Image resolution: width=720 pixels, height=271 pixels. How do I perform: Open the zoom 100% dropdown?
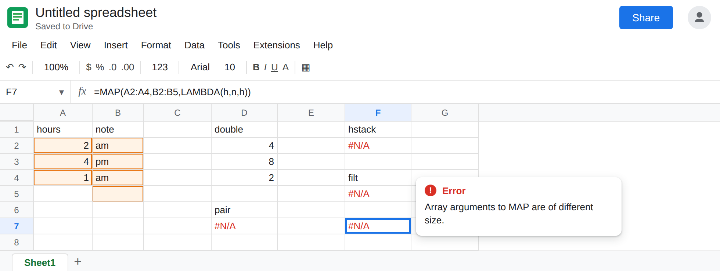pyautogui.click(x=56, y=67)
